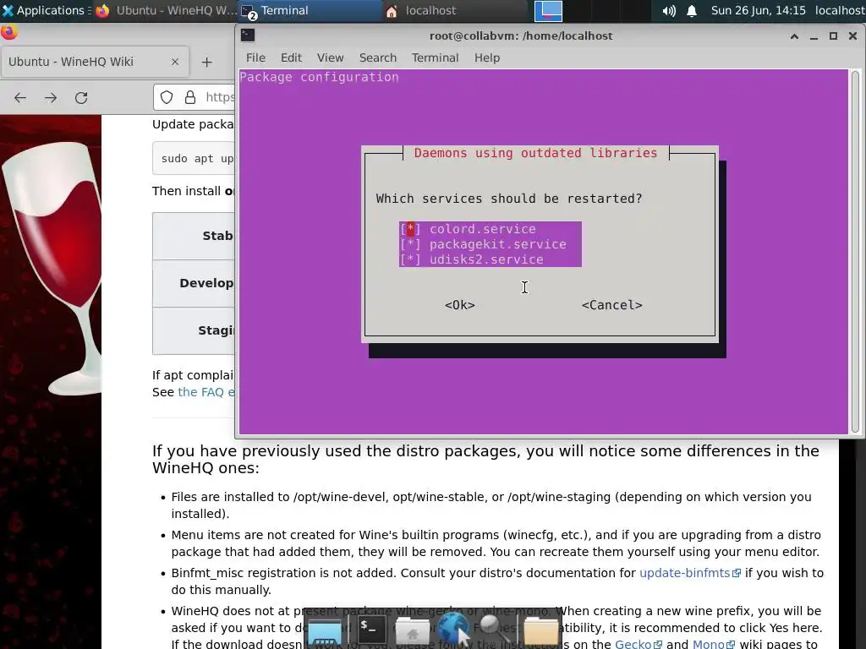866x649 pixels.
Task: Click the Firefox icon beside tab bar
Action: (8, 32)
